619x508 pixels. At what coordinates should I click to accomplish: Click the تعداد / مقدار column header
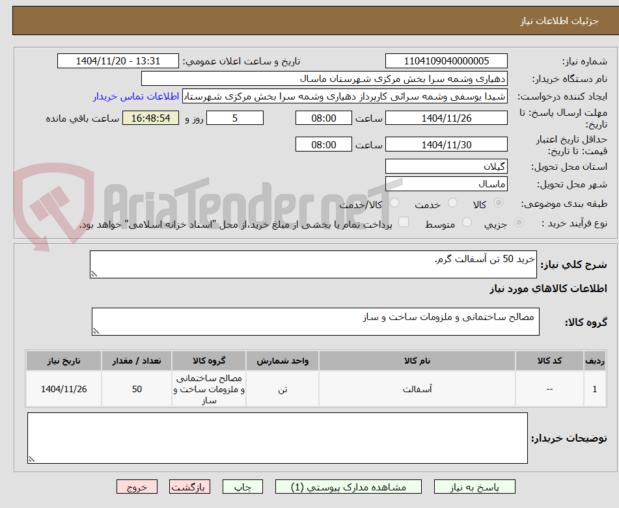tap(137, 360)
